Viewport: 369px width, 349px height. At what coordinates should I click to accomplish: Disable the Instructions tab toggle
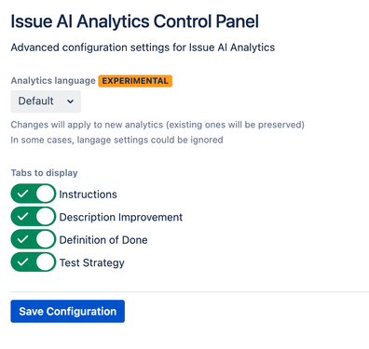point(34,194)
